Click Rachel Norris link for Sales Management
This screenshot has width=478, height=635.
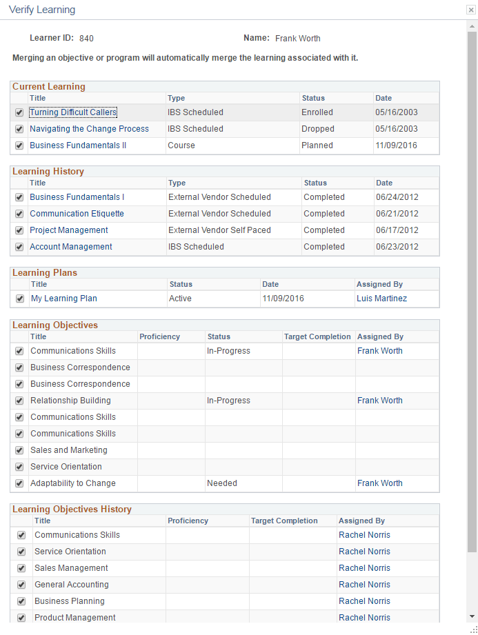(x=364, y=568)
